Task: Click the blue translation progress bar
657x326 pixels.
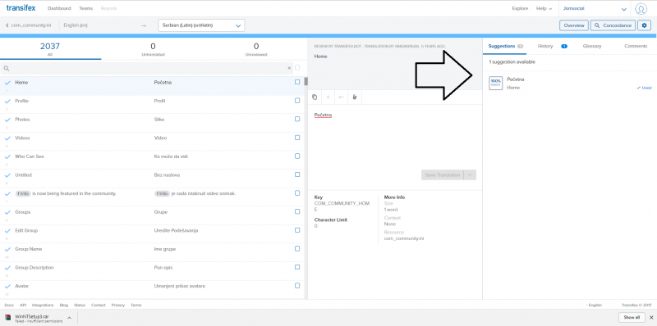Action: tap(328, 36)
